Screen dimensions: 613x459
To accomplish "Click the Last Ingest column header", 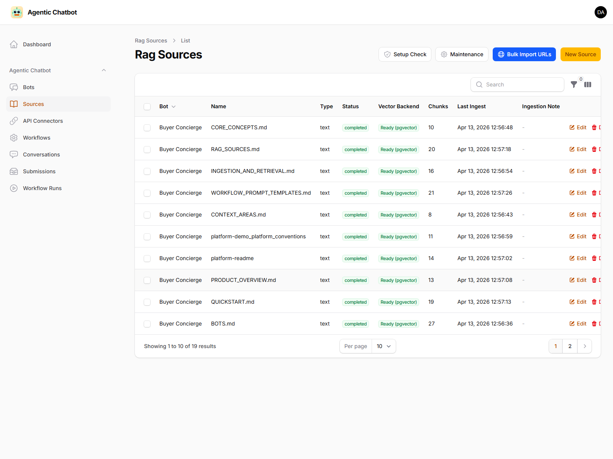I will click(471, 106).
